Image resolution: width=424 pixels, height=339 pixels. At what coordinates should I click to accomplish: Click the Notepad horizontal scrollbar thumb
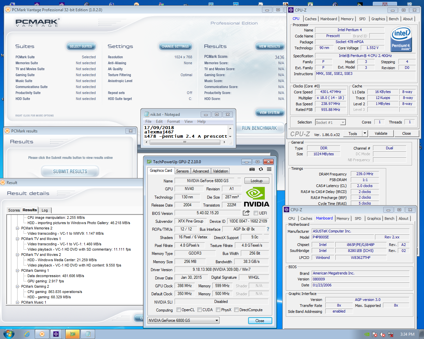[x=185, y=142]
